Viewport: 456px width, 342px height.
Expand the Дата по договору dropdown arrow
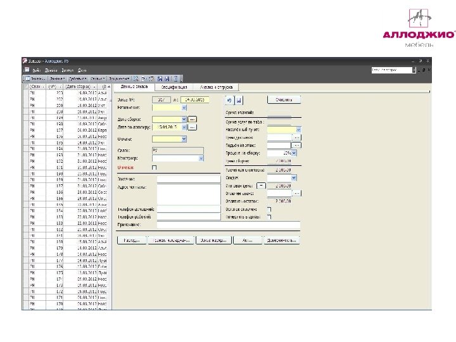pos(184,127)
